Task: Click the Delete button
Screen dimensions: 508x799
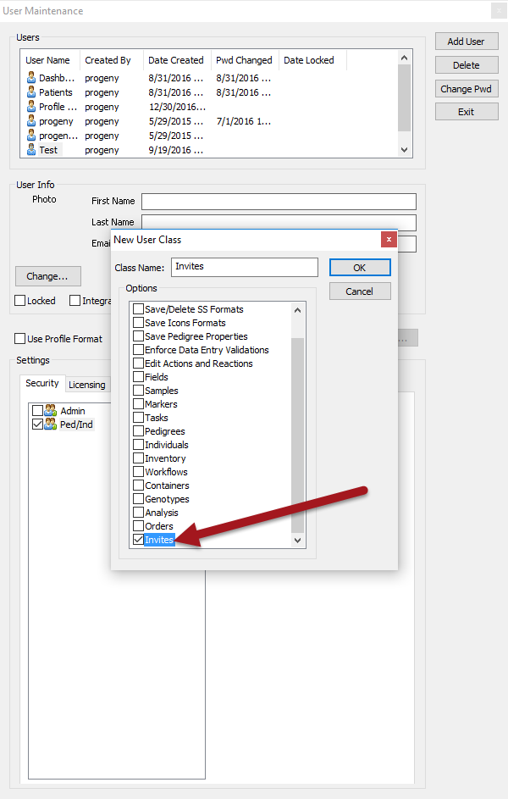Action: (x=467, y=64)
